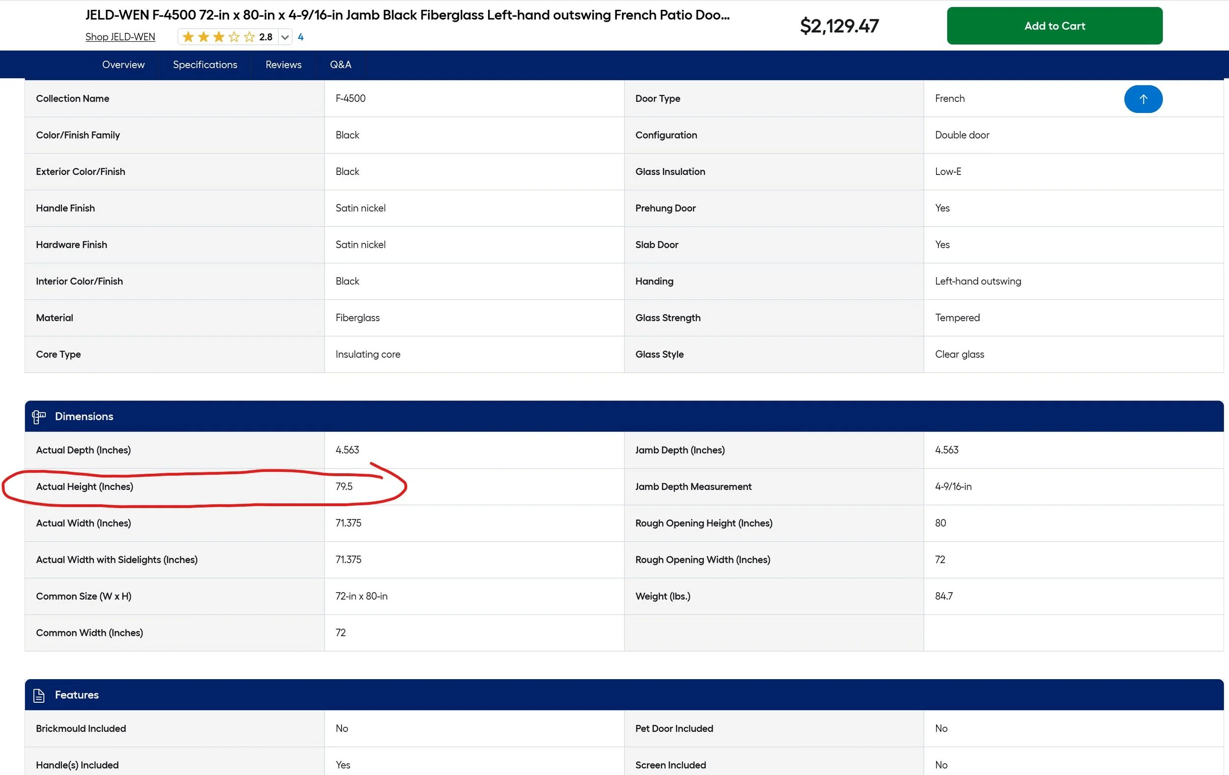Click the Dimensions ruler icon

pyautogui.click(x=39, y=416)
